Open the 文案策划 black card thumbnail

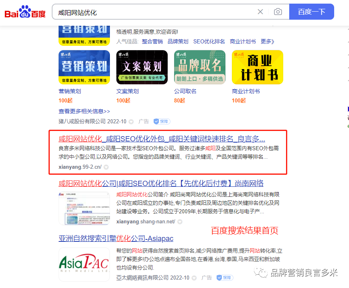142,67
